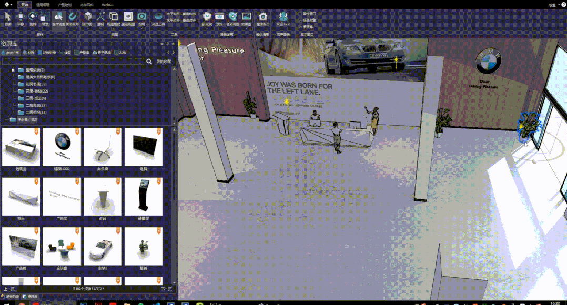Open the color palette adjustment icon
Viewport: 567px width, 305px height.
coord(233,16)
